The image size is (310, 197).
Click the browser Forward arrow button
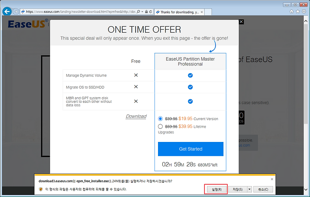(x=16, y=12)
